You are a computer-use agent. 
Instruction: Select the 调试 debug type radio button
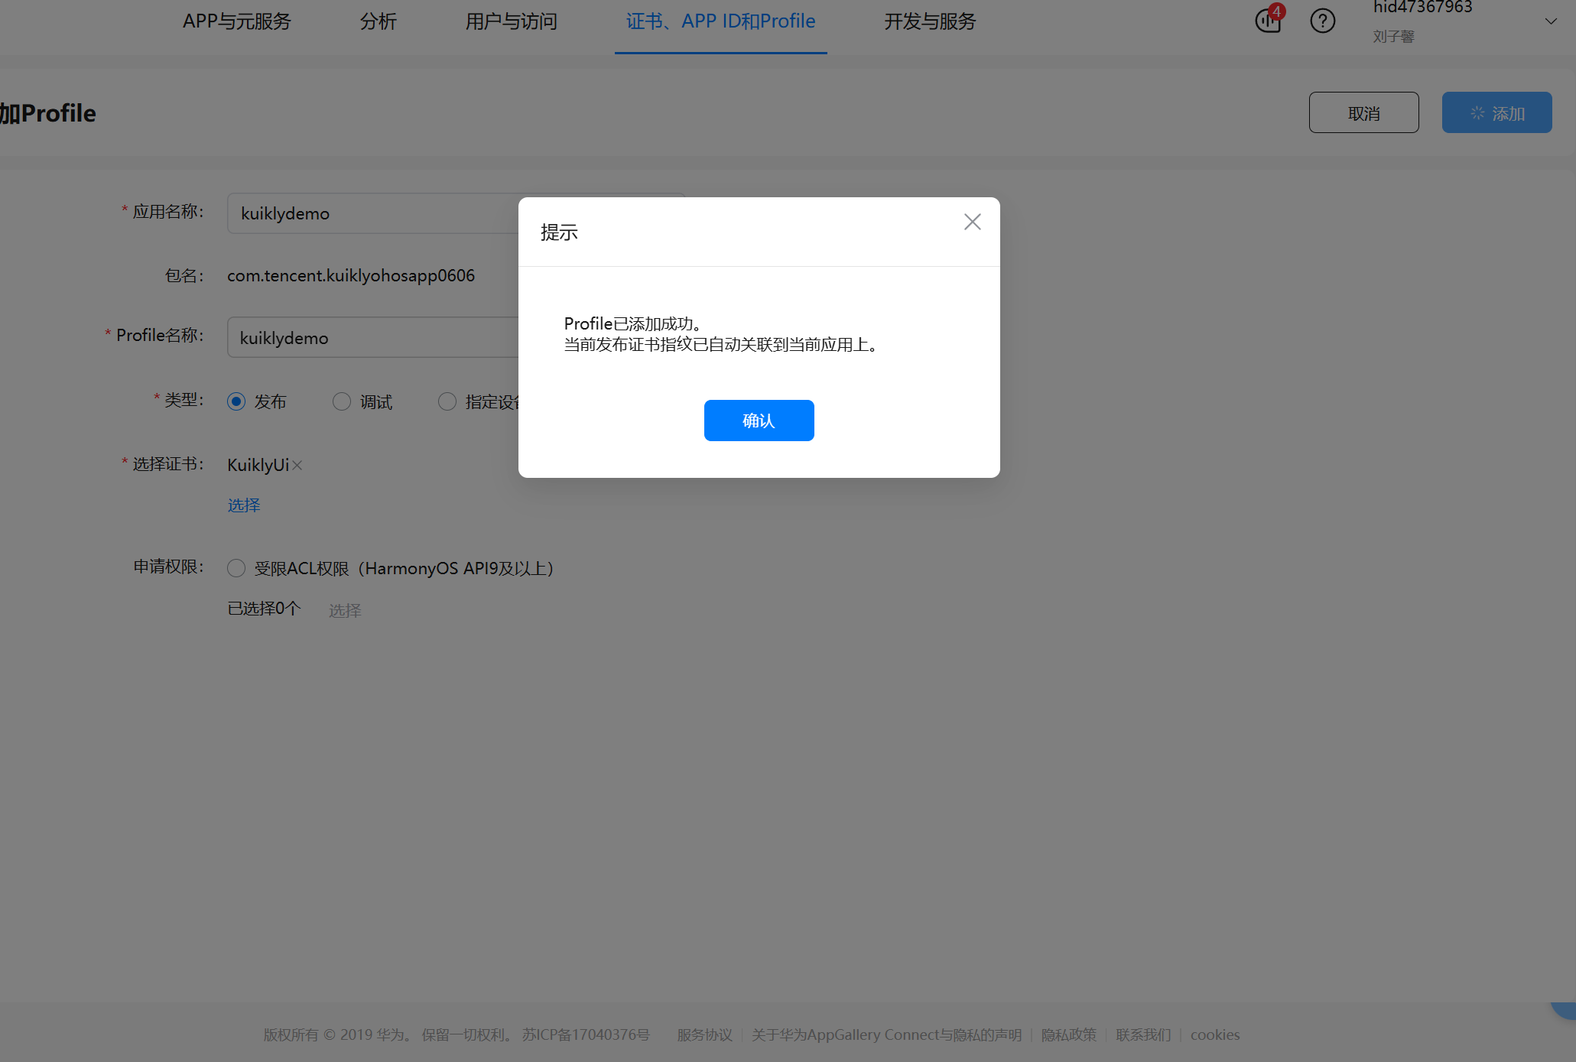(x=341, y=401)
